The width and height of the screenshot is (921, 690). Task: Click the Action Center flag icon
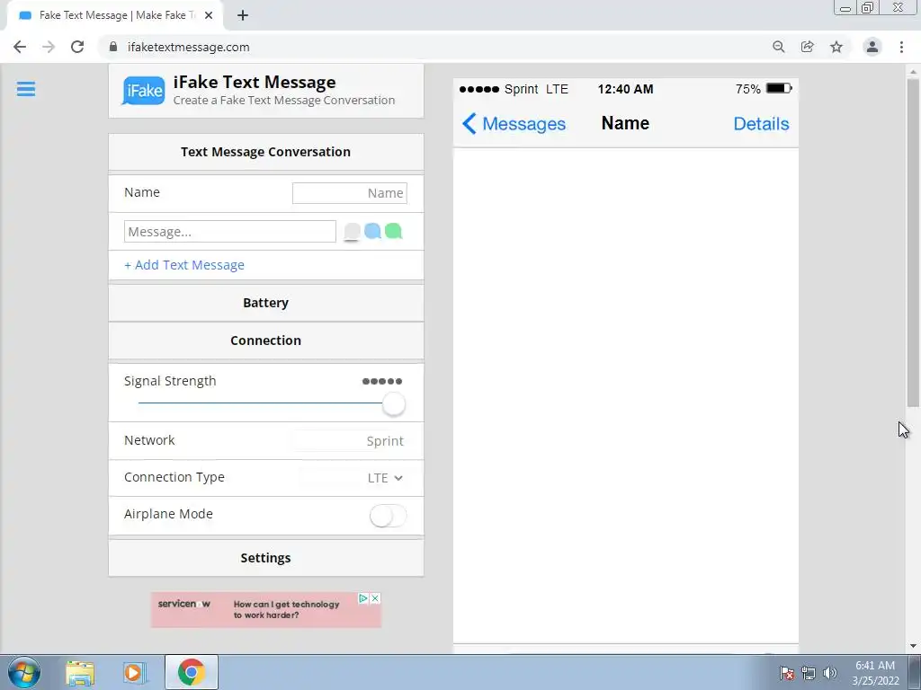pos(787,673)
